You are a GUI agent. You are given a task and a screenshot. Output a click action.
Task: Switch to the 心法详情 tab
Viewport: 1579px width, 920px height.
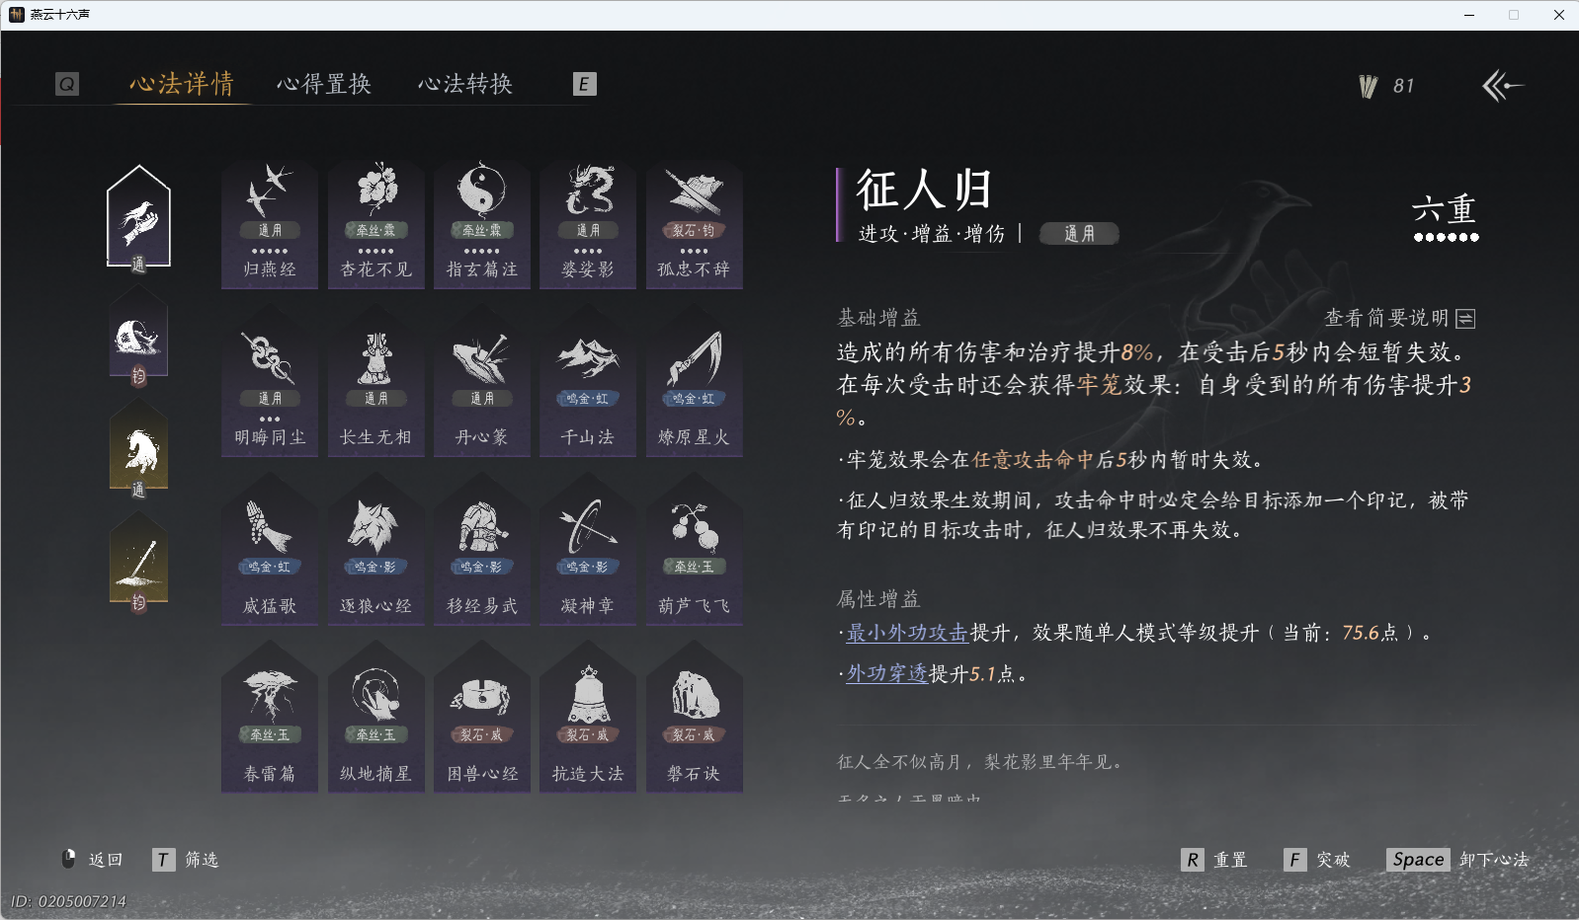coord(182,84)
